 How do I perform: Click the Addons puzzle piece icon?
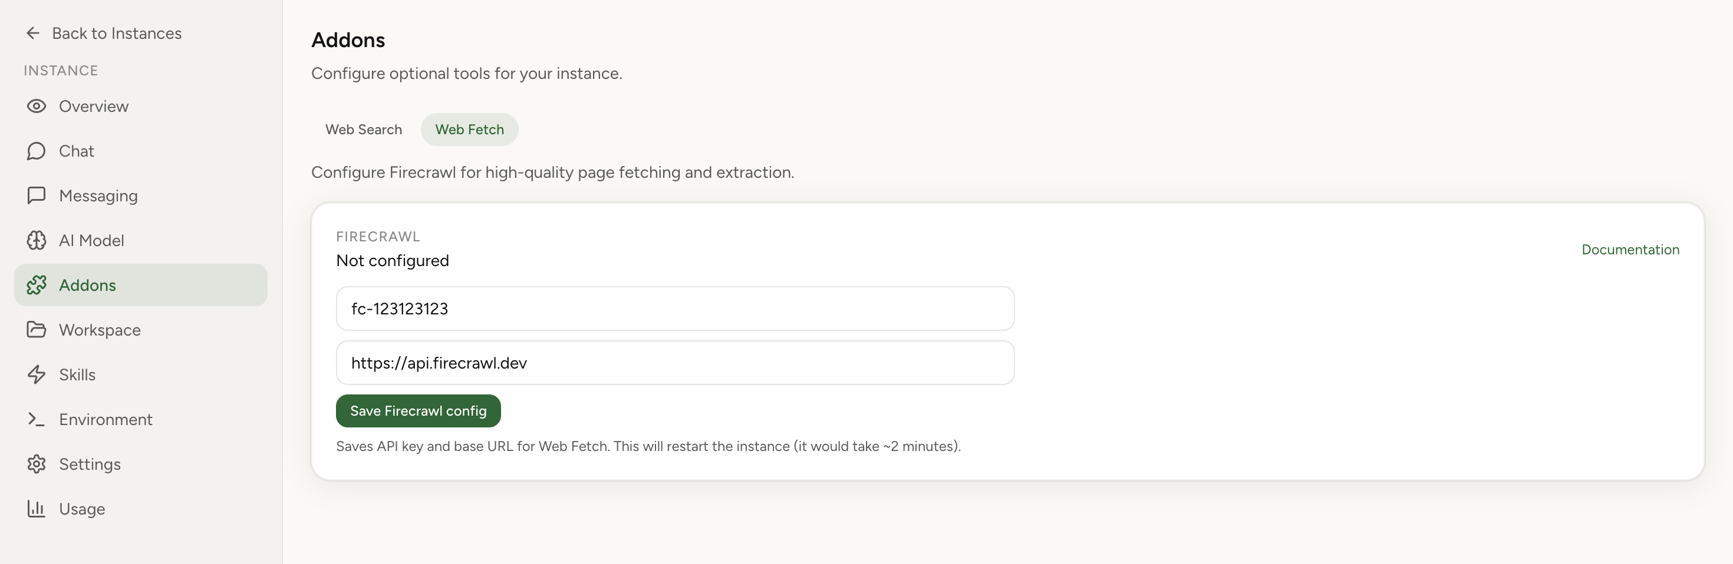pos(37,285)
